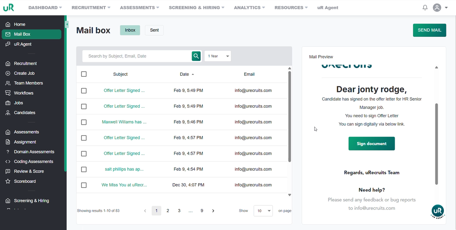
Task: Open the ANALYTICS menu in top navigation
Action: (250, 8)
